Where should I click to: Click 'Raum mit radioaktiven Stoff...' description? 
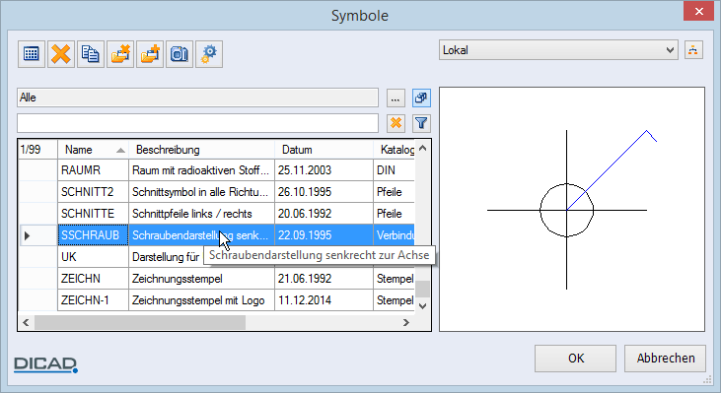coord(202,170)
